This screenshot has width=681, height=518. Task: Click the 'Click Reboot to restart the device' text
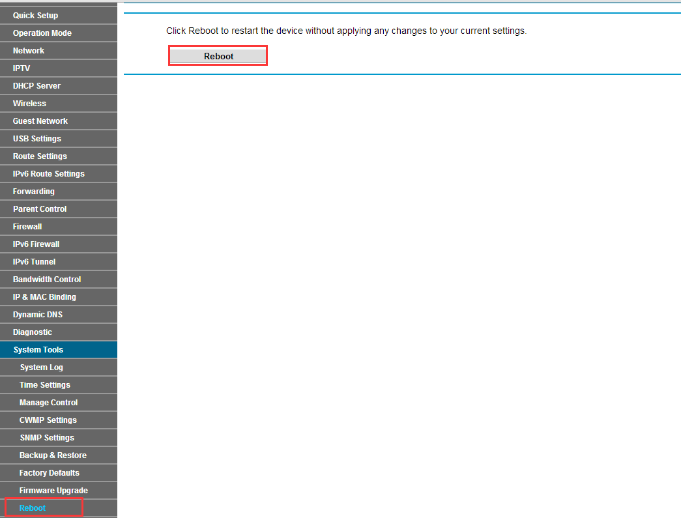(x=346, y=31)
